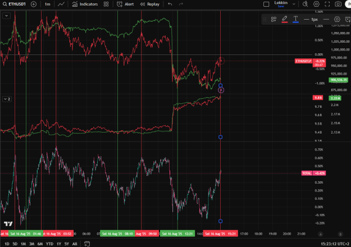Open chart settings hexagon icon
This screenshot has width=351, height=247.
316,4
